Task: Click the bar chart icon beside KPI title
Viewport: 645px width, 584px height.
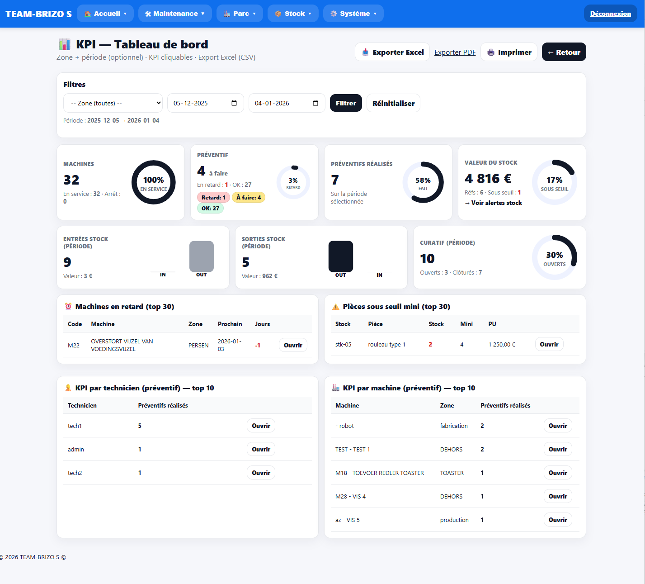Action: click(64, 44)
